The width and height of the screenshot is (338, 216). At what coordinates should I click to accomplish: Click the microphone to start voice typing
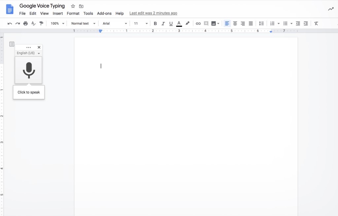pyautogui.click(x=28, y=70)
